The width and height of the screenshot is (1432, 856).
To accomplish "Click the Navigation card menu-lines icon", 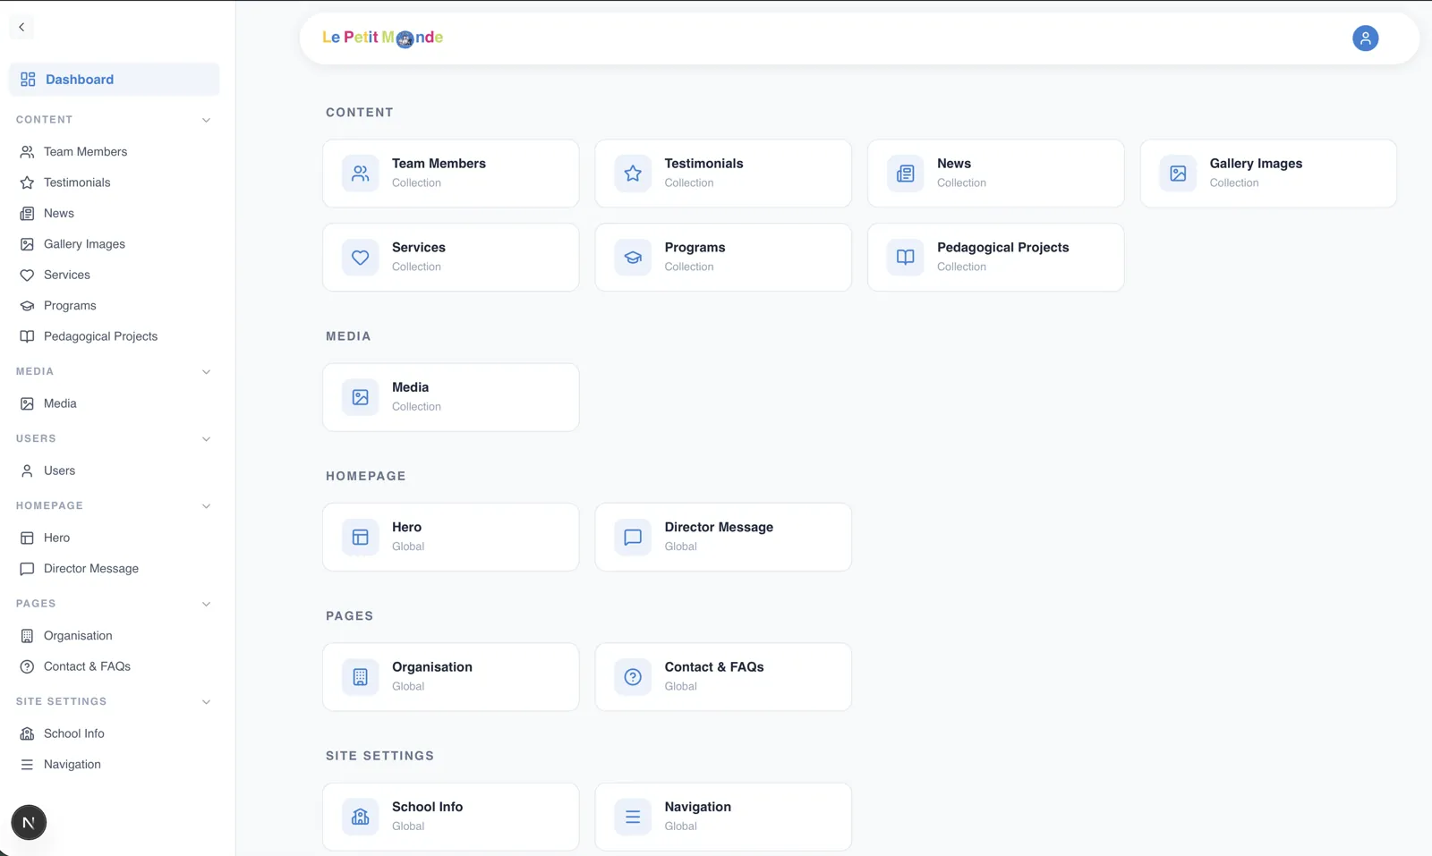I will tap(633, 817).
